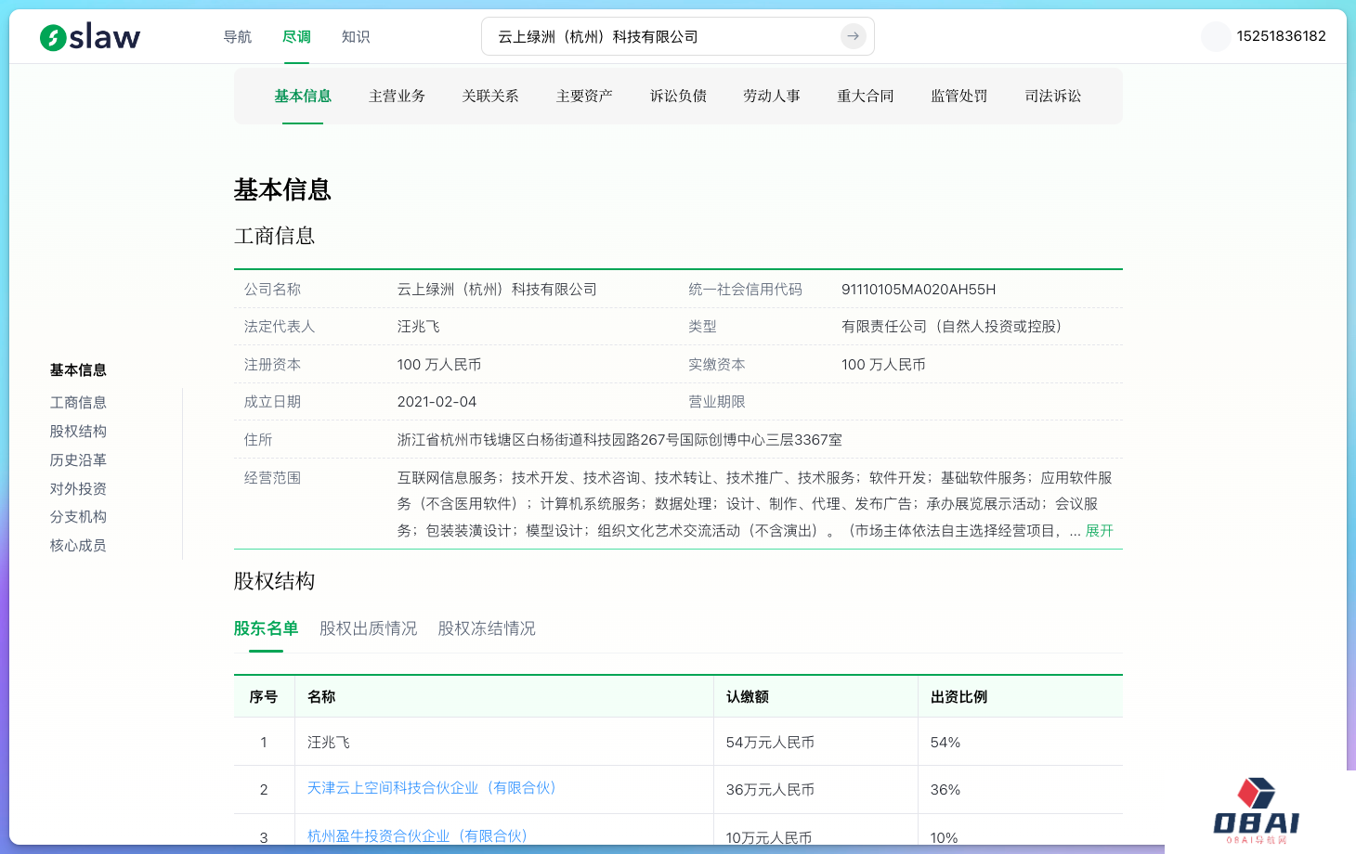The image size is (1356, 854).
Task: Select the 诉讼负债 tab
Action: click(x=678, y=97)
